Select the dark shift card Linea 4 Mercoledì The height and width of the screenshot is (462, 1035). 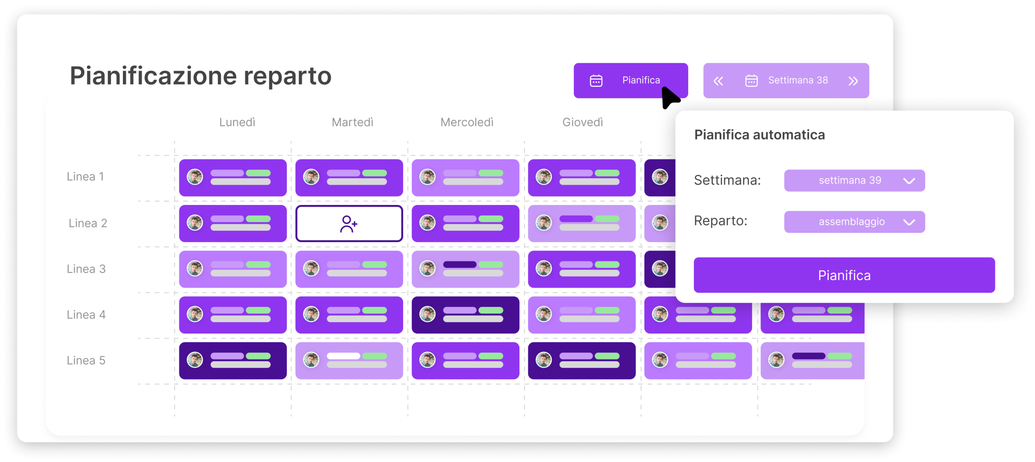(x=465, y=315)
